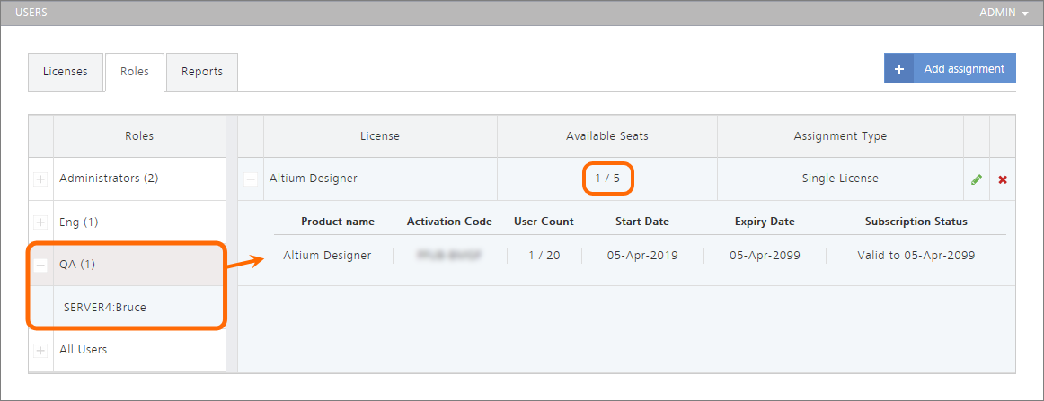This screenshot has height=401, width=1044.
Task: Click the License column header
Action: (x=379, y=136)
